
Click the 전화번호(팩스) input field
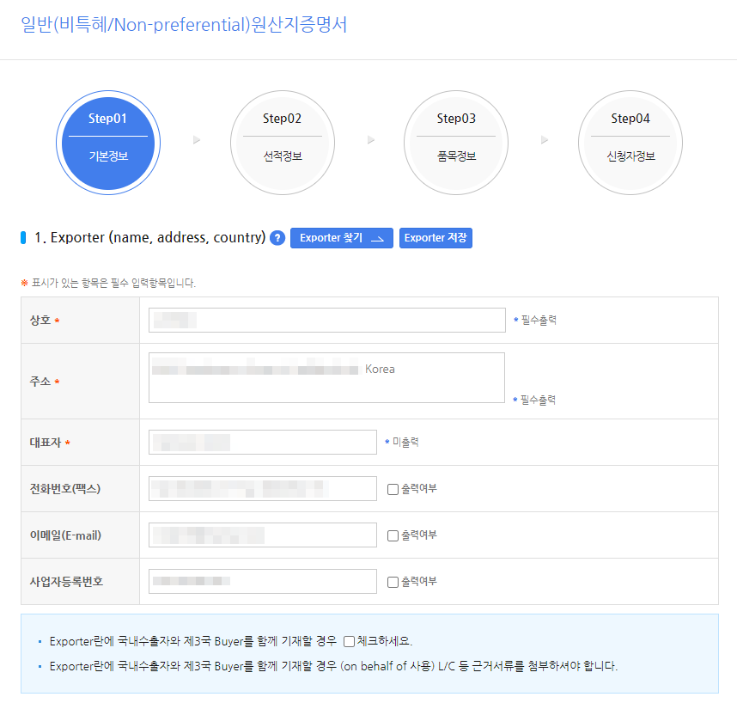click(x=263, y=488)
